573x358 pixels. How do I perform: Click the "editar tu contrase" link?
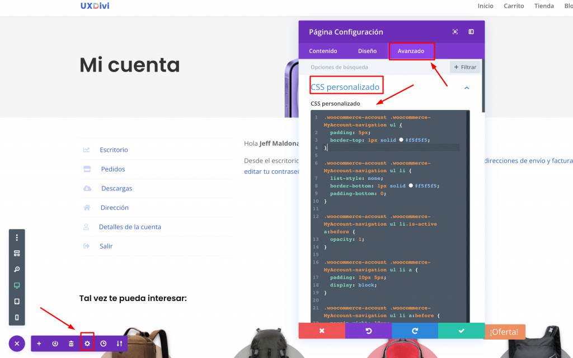pyautogui.click(x=271, y=171)
